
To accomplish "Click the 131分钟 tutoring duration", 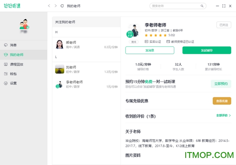I will tap(214, 65).
